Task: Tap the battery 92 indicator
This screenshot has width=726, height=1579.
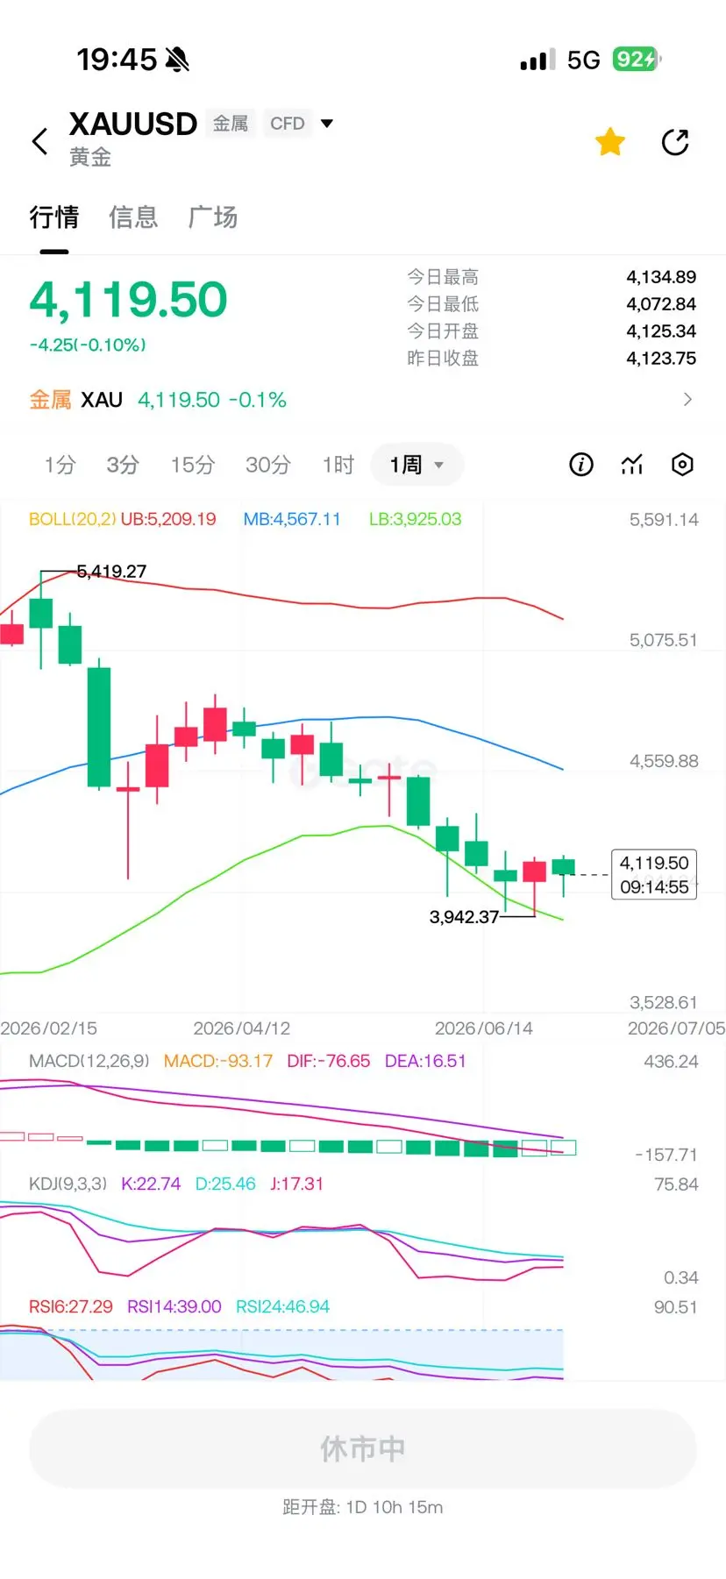Action: (x=637, y=60)
